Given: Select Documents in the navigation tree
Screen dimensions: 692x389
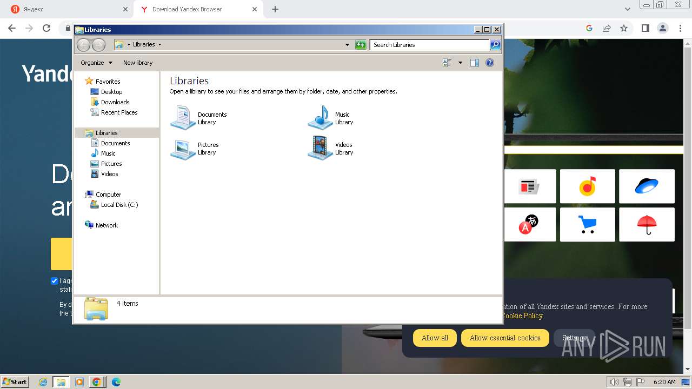Looking at the screenshot, I should coord(115,143).
